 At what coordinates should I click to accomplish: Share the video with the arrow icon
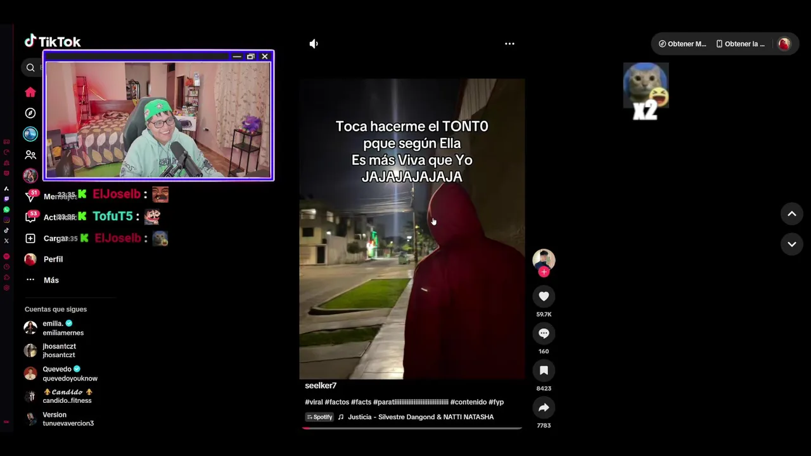pyautogui.click(x=544, y=407)
